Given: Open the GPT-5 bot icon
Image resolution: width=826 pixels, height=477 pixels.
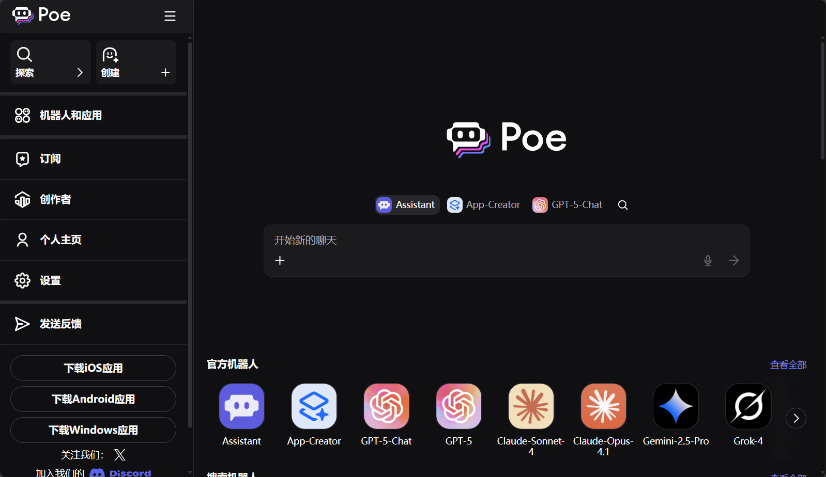Looking at the screenshot, I should [459, 406].
